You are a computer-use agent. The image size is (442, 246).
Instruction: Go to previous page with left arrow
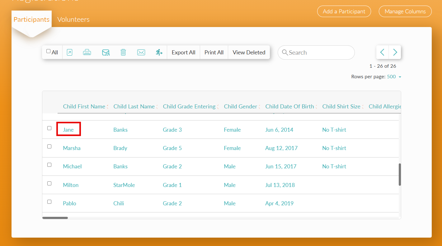383,52
